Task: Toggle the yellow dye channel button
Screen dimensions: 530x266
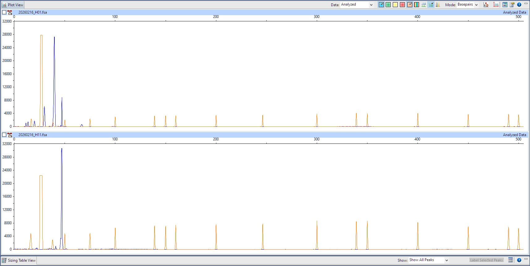Action: (x=395, y=5)
